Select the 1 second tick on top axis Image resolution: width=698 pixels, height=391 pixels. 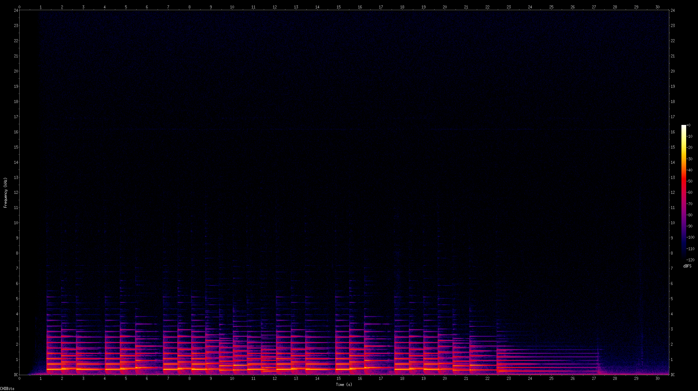pos(41,7)
